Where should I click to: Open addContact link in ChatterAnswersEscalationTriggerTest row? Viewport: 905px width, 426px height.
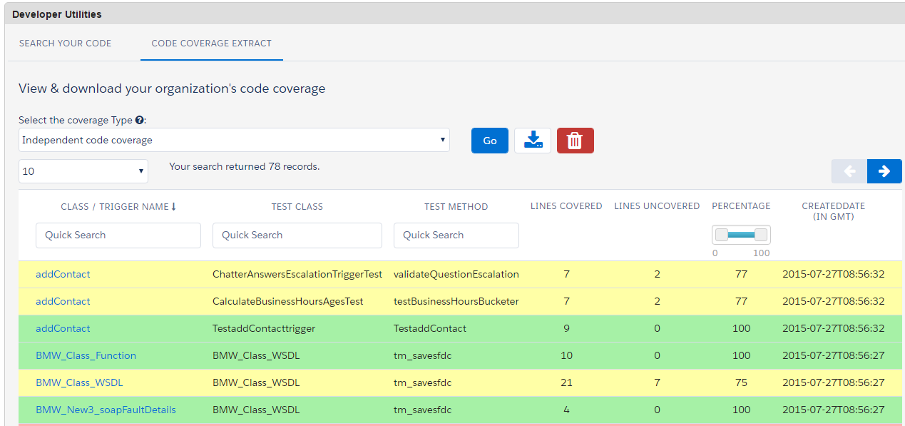click(63, 274)
